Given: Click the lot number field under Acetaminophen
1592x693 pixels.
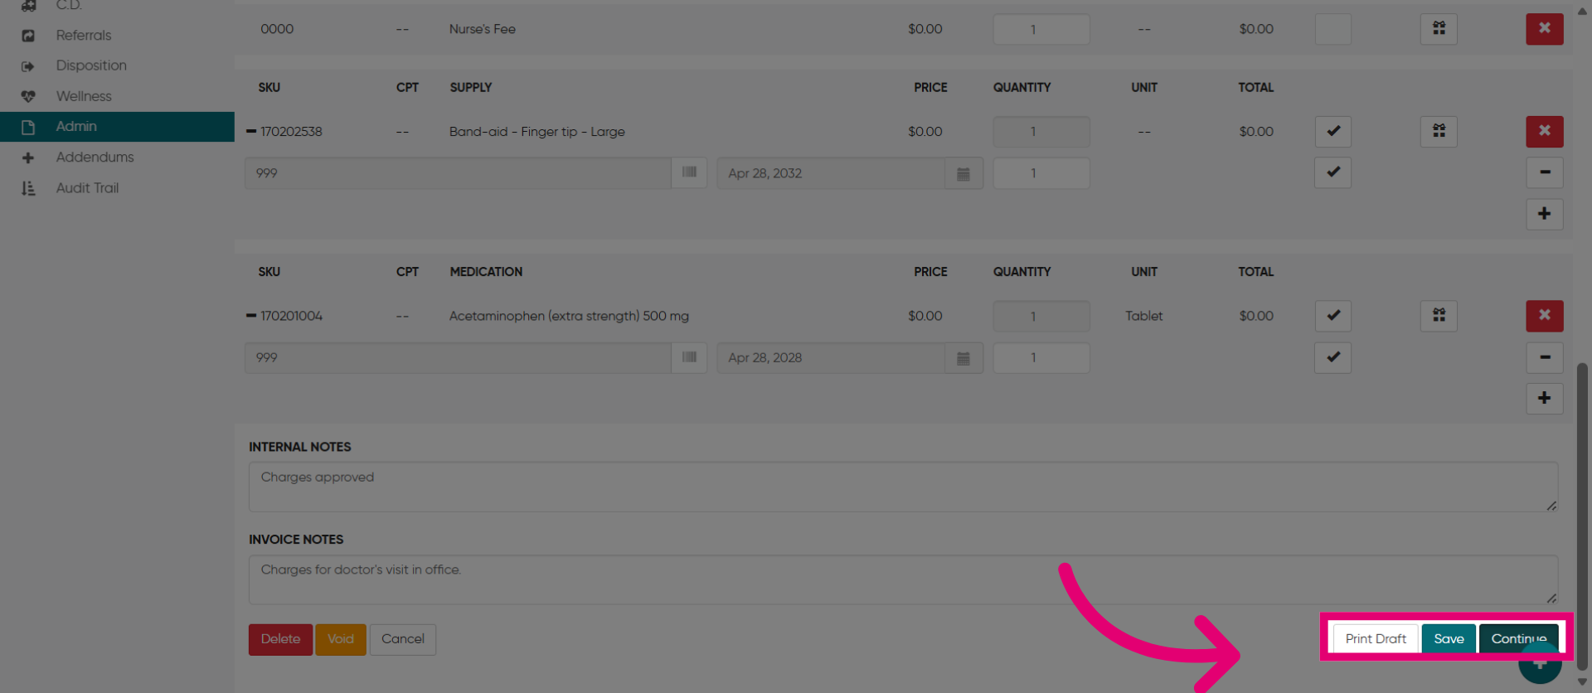Looking at the screenshot, I should click(458, 358).
